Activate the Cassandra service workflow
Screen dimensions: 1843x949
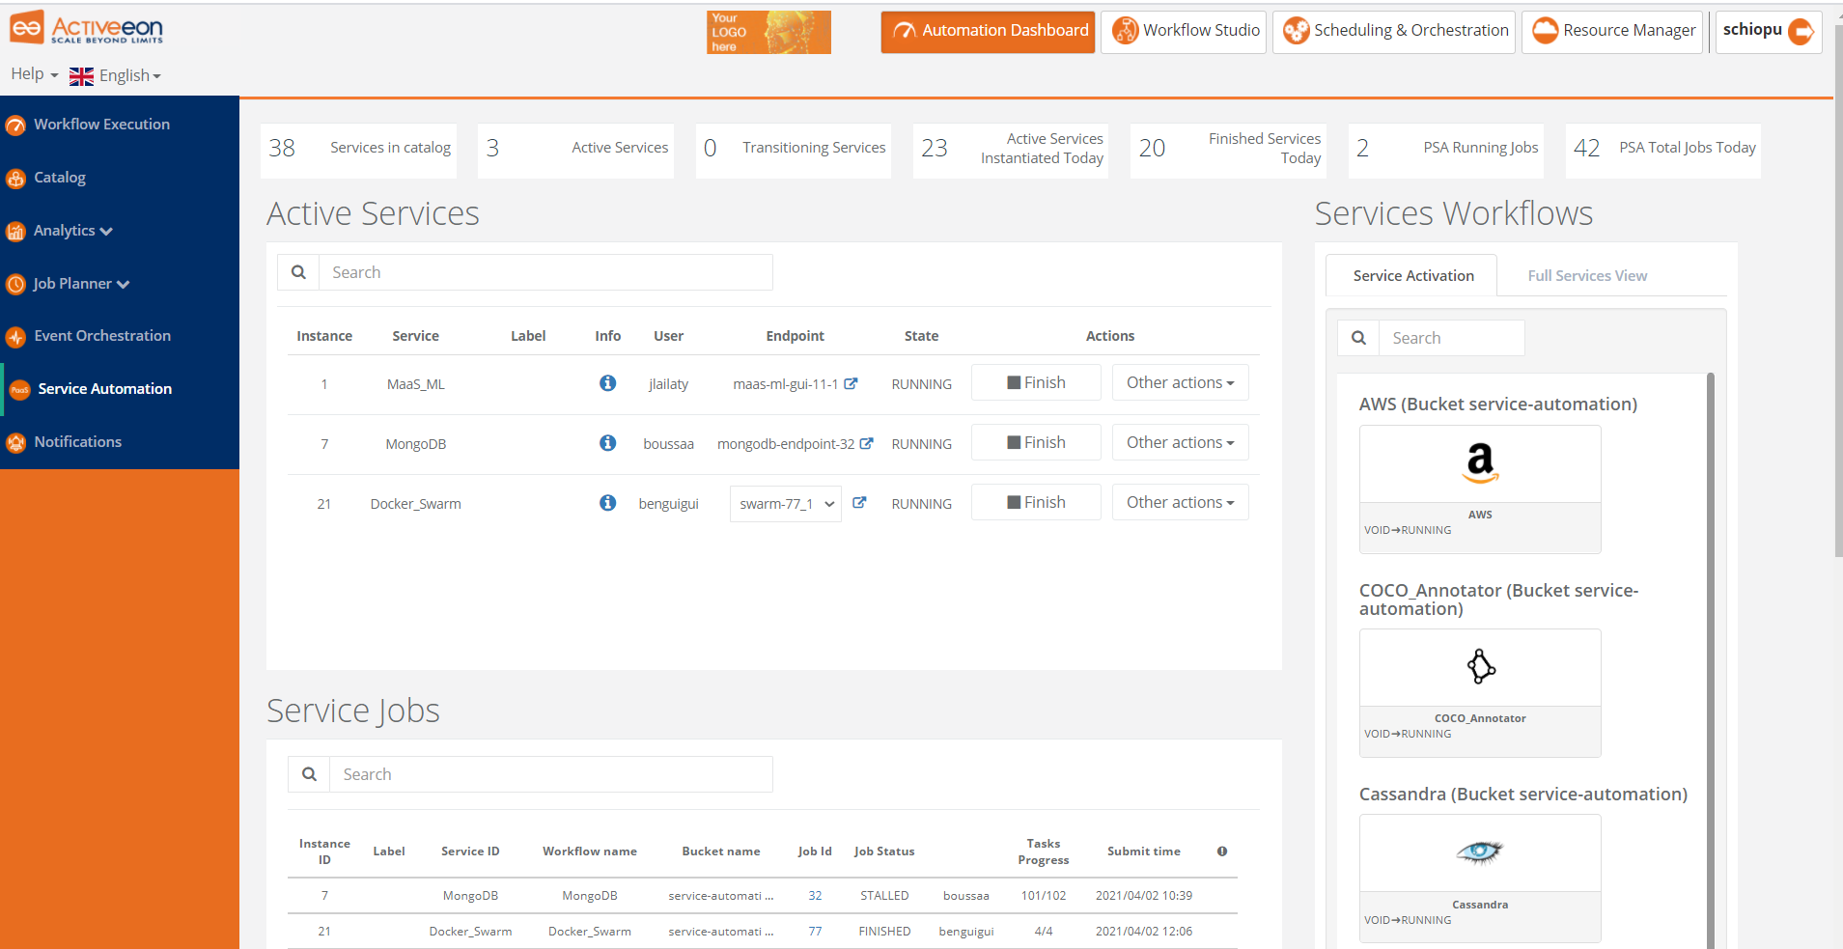(1480, 879)
